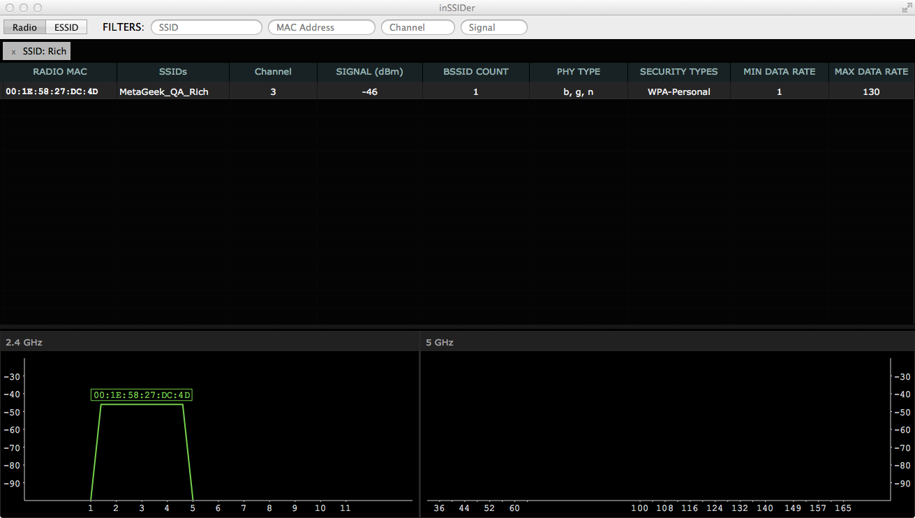Click the Channel filter box

(418, 27)
